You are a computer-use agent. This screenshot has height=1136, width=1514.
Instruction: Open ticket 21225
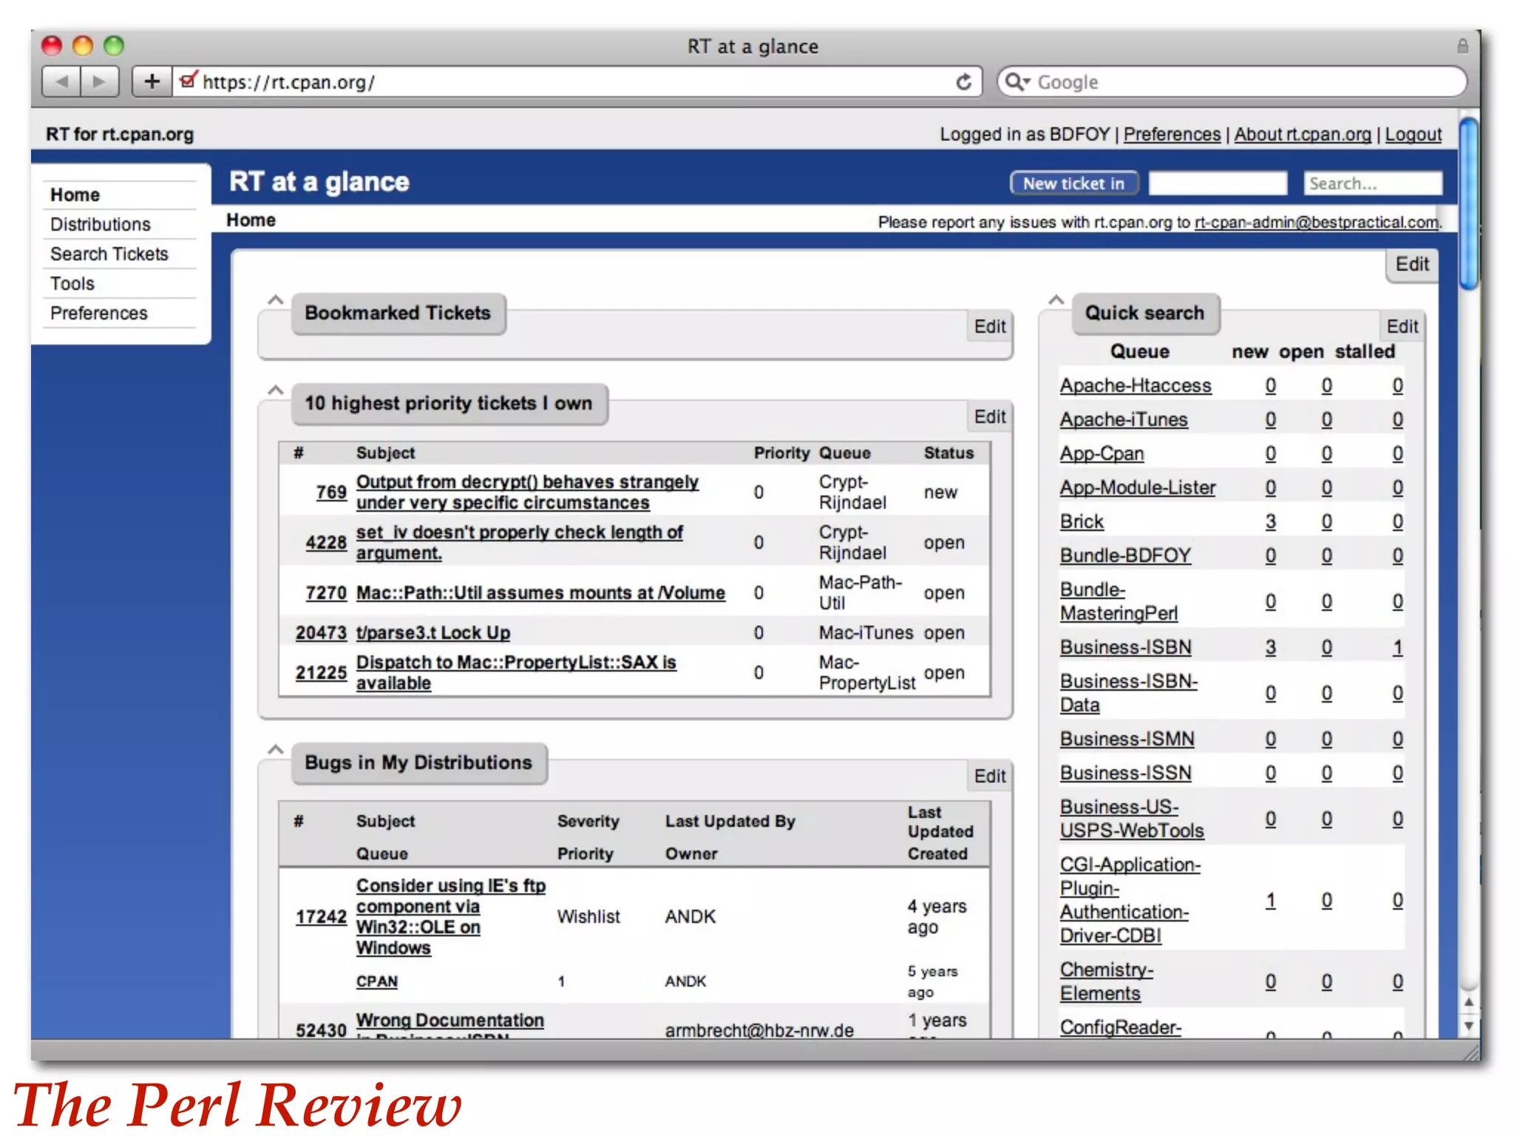321,672
